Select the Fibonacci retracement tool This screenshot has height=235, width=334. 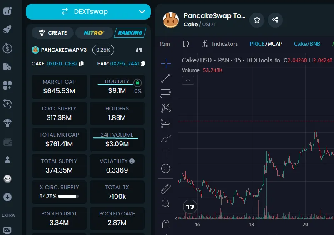[x=166, y=93]
